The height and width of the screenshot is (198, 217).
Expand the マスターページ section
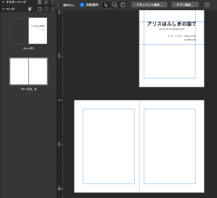(3, 2)
